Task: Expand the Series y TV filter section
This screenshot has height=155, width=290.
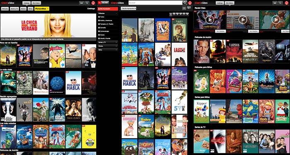Action: [x=108, y=42]
